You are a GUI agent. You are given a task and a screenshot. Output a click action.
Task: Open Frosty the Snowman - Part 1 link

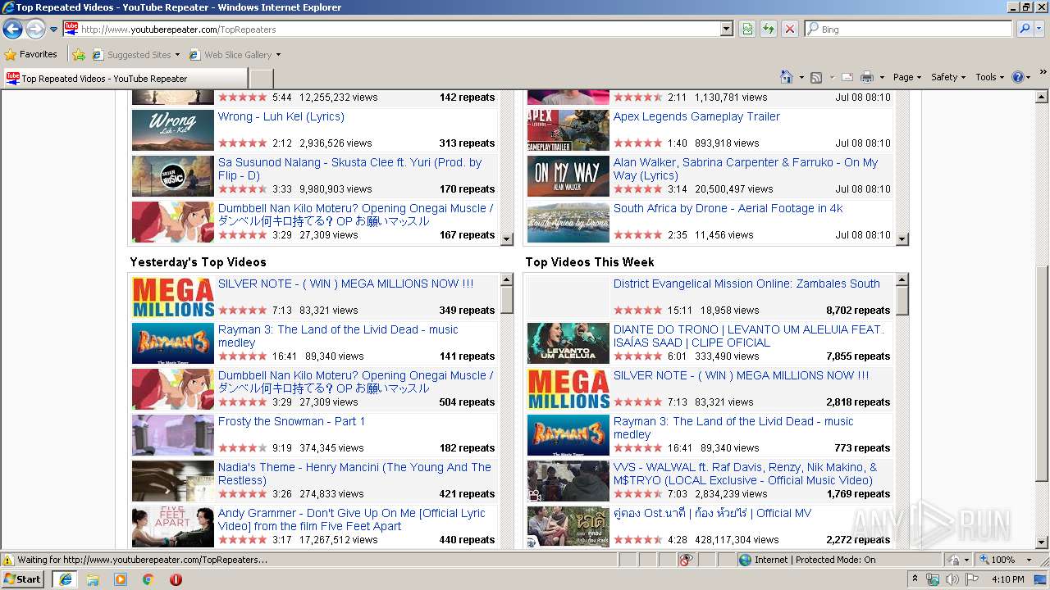pyautogui.click(x=291, y=421)
